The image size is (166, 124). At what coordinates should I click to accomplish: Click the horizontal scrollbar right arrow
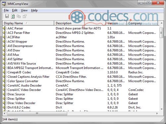click(x=157, y=113)
